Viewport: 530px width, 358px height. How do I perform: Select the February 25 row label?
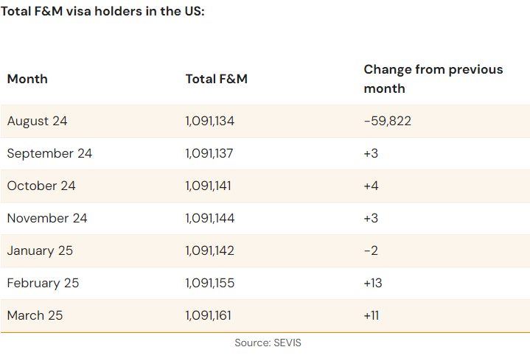[43, 283]
